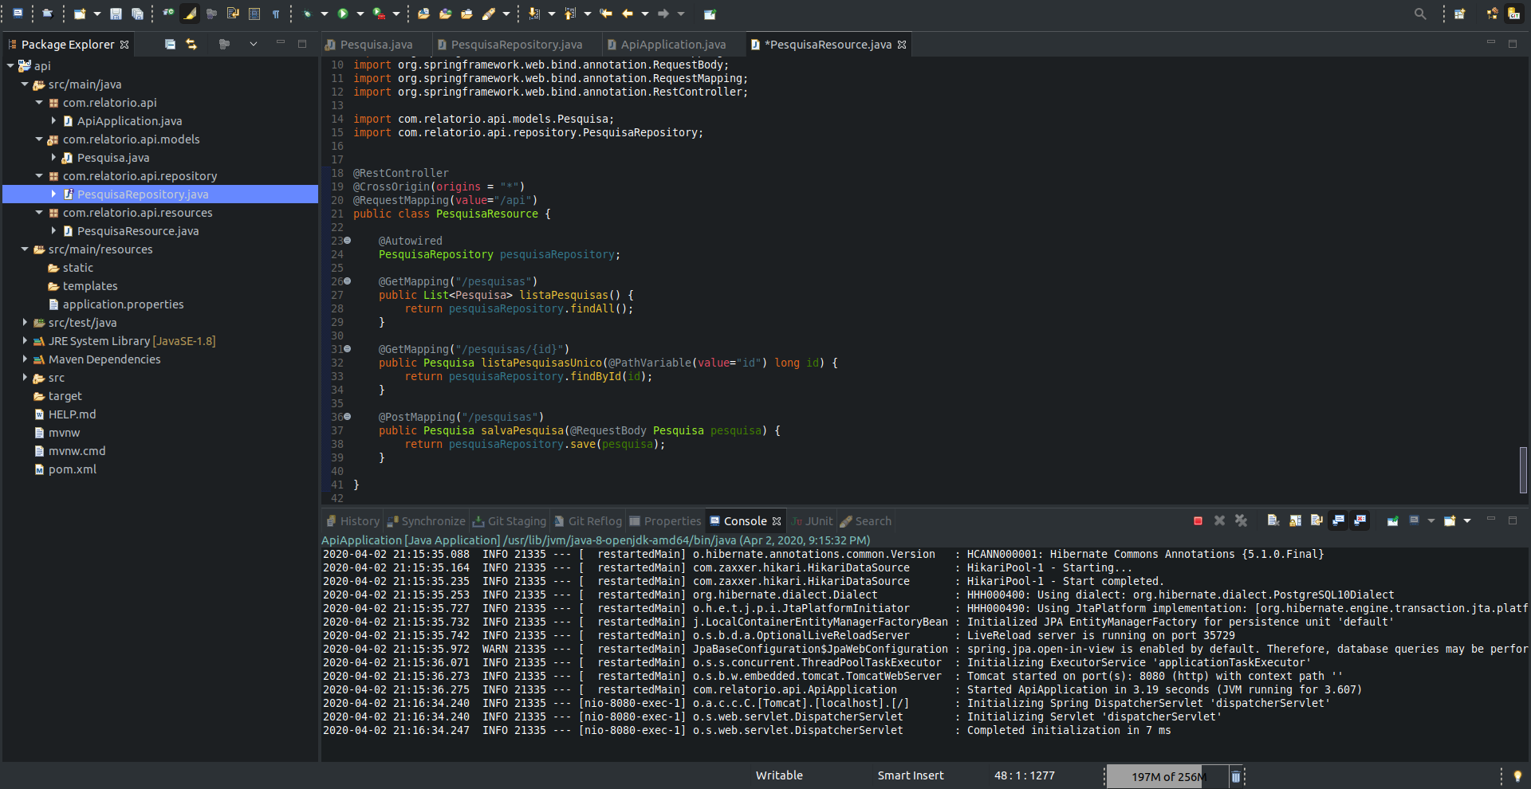Click the Writable status bar entry
The height and width of the screenshot is (789, 1531).
[x=779, y=775]
